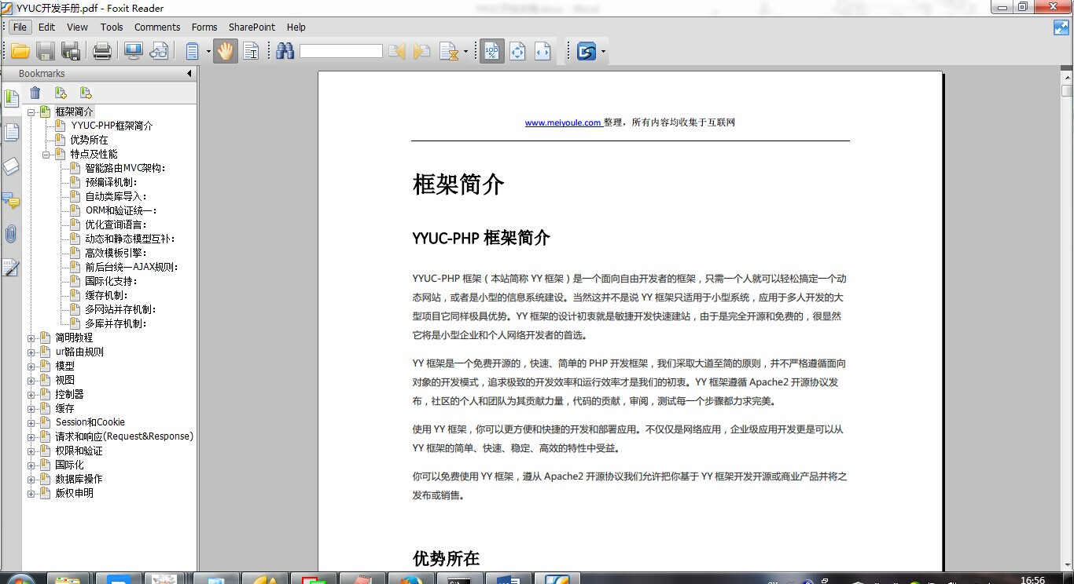Toggle Actual Size 100% view
Screen dimensions: 1074x584
coord(492,52)
